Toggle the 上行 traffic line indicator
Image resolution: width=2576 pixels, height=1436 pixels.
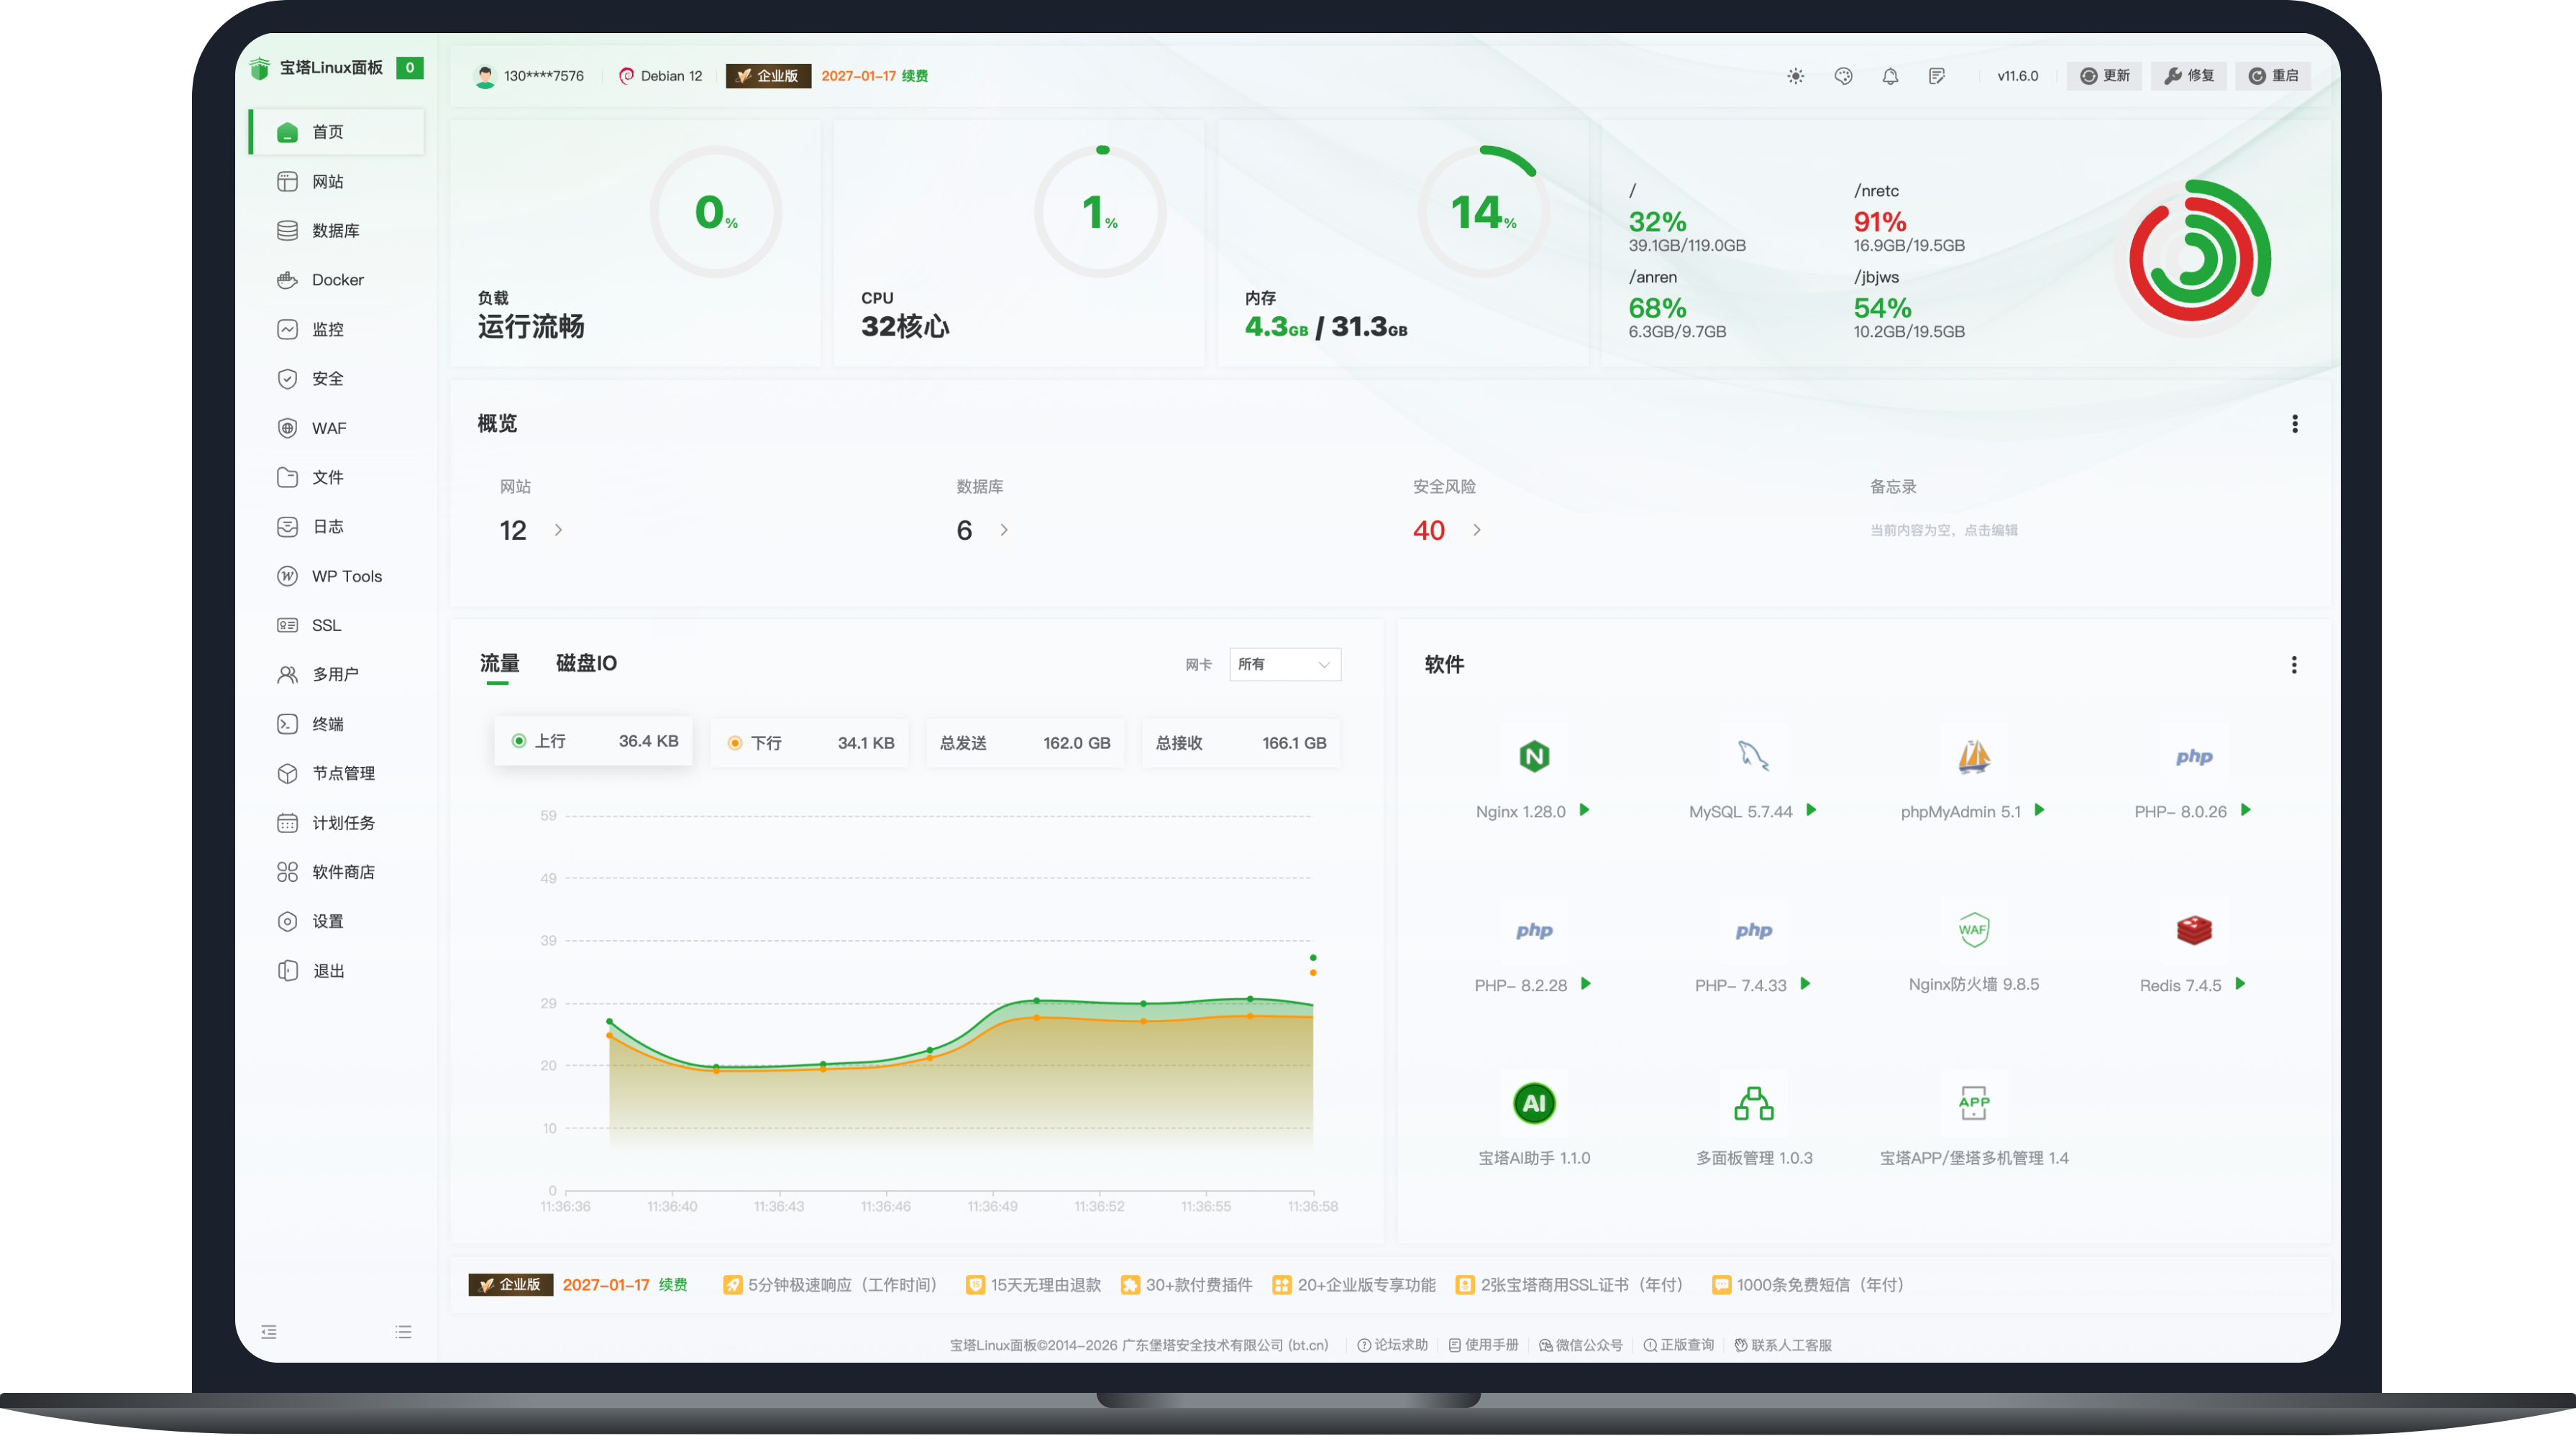[592, 742]
